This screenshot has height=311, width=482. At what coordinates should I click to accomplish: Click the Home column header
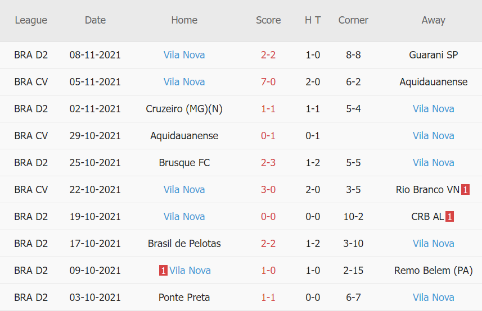click(x=184, y=20)
